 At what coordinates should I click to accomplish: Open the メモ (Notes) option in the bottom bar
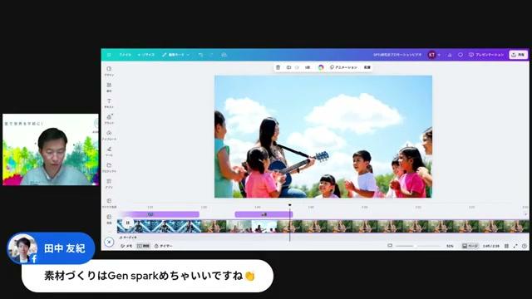pos(126,246)
